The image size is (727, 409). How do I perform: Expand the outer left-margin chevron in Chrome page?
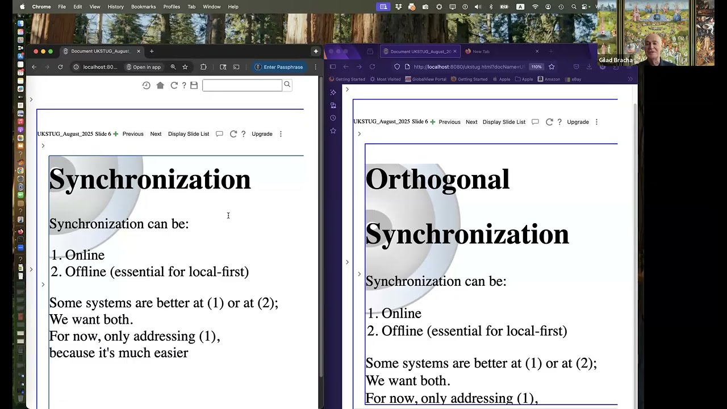[31, 269]
